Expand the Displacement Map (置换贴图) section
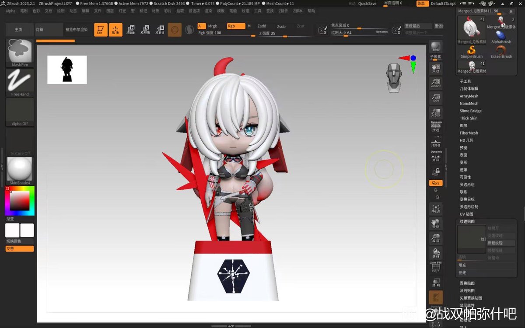This screenshot has width=525, height=328. (467, 283)
